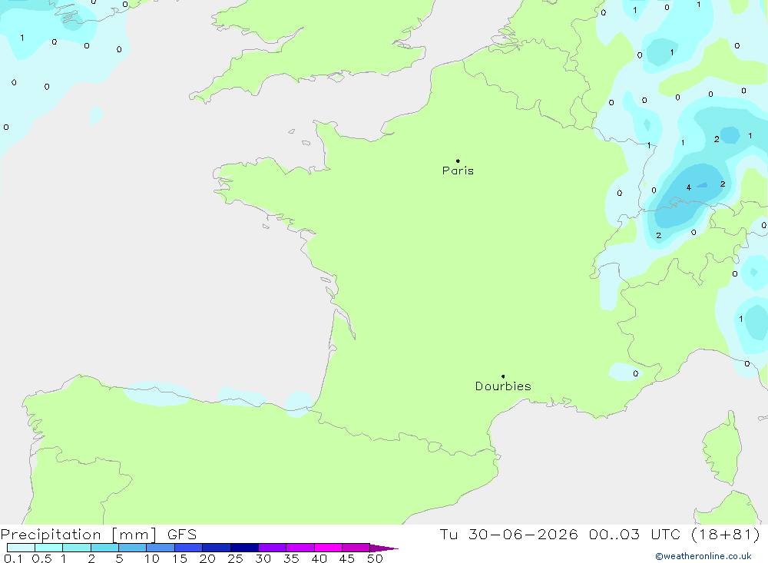Select the 15 mm blue legend swatch
Screen dimensions: 768x563
pos(188,548)
